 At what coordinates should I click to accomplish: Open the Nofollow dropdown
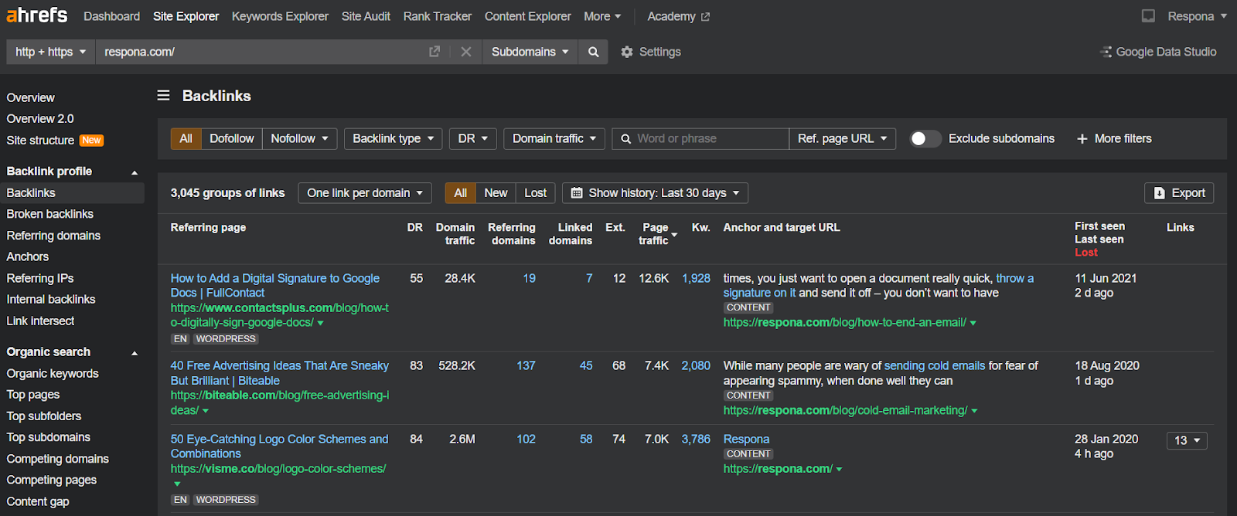300,139
